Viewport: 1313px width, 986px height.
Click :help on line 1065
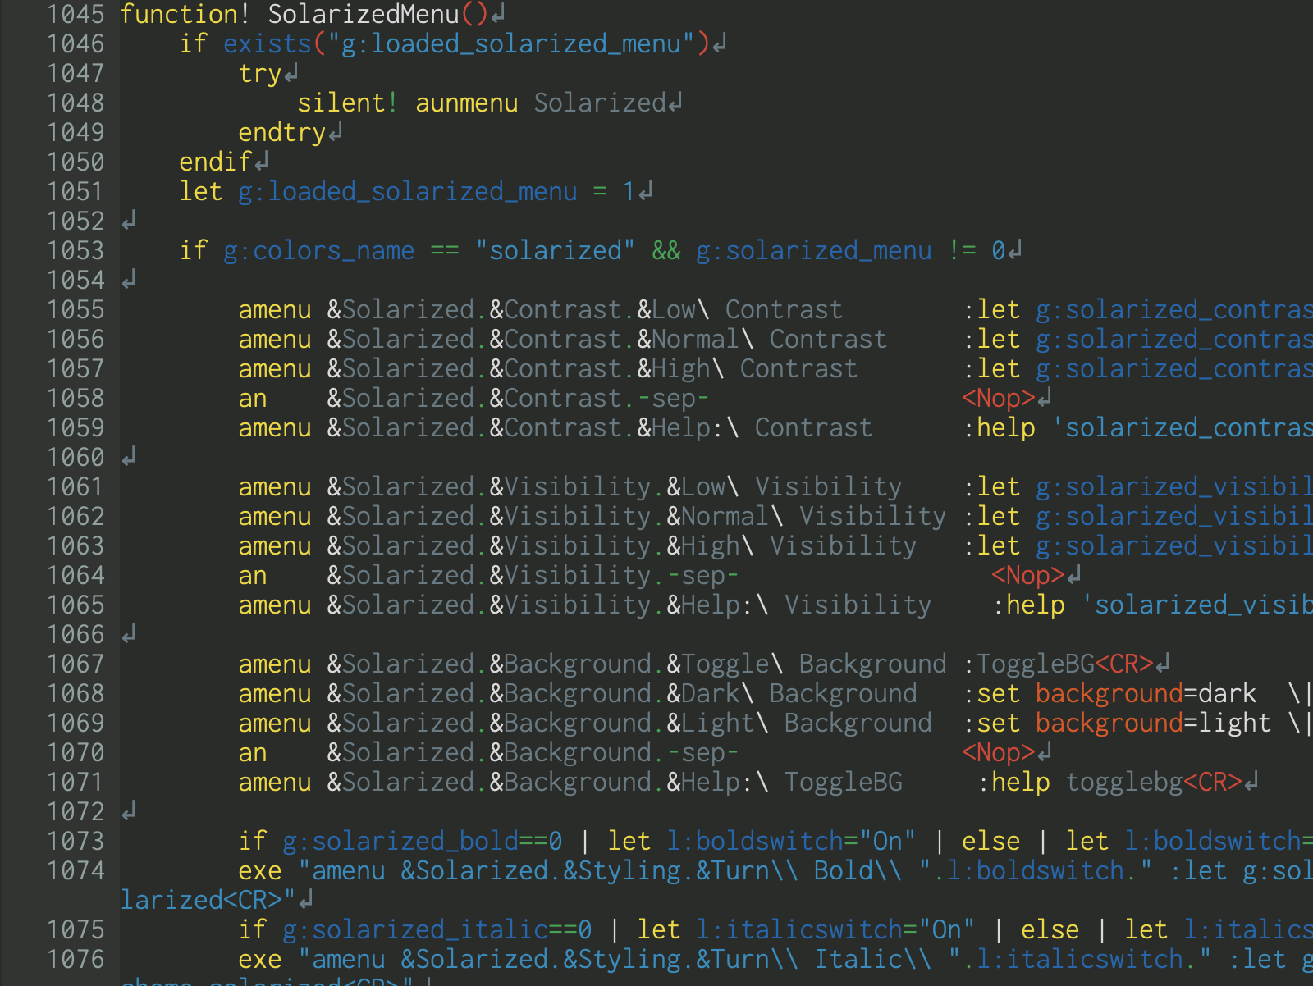pos(1028,605)
